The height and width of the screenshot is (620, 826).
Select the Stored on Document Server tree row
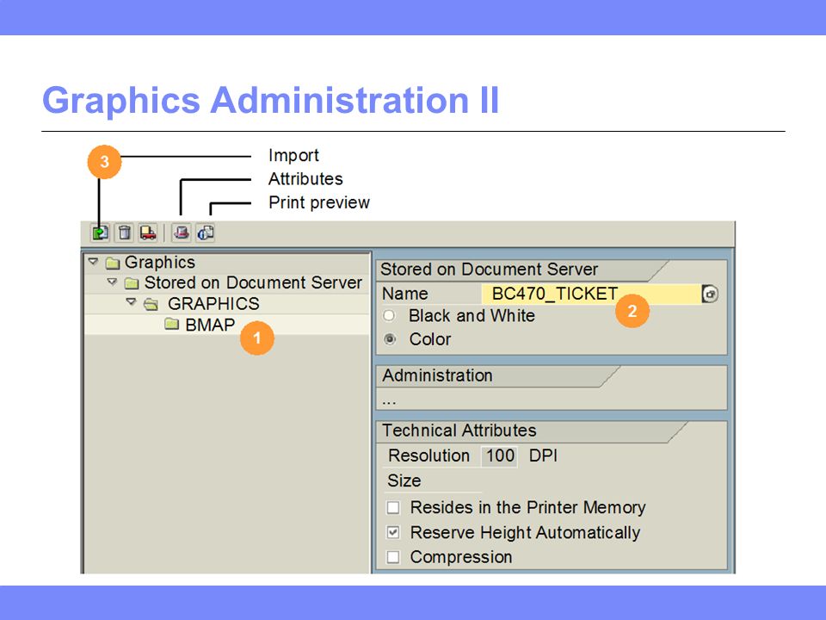[227, 283]
